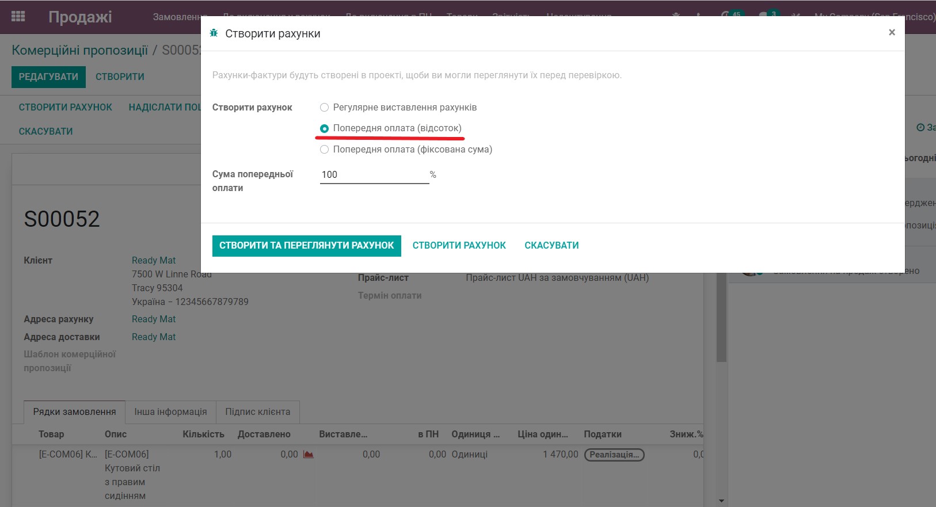
Task: Open the apps grid menu icon
Action: [18, 17]
